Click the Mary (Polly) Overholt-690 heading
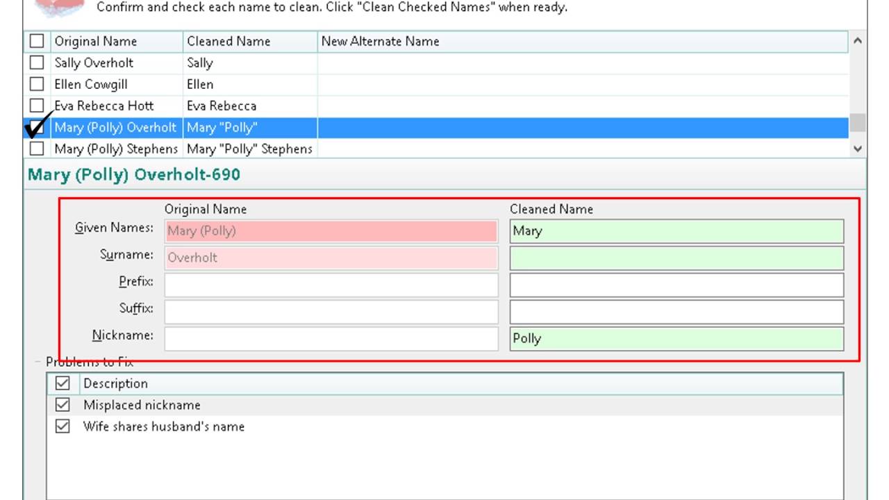 click(134, 174)
